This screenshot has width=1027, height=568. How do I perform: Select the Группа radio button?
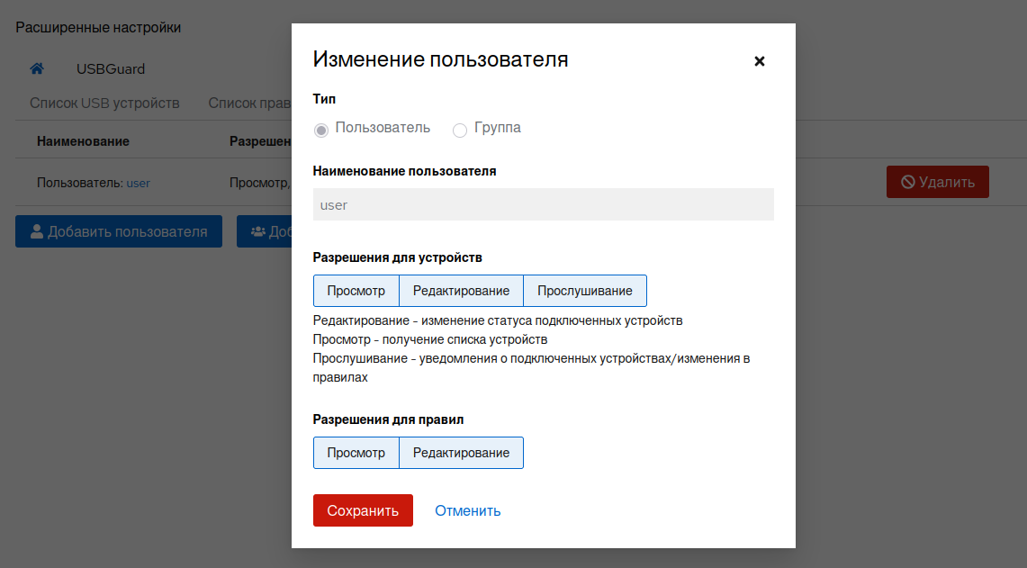(460, 130)
